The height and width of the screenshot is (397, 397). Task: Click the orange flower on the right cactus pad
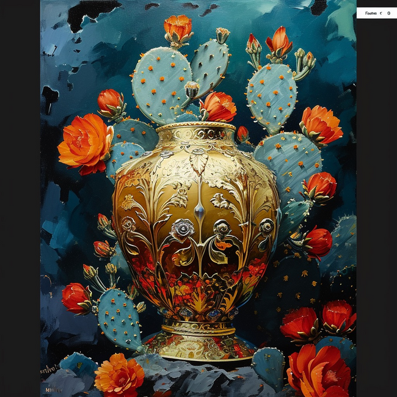click(x=321, y=125)
